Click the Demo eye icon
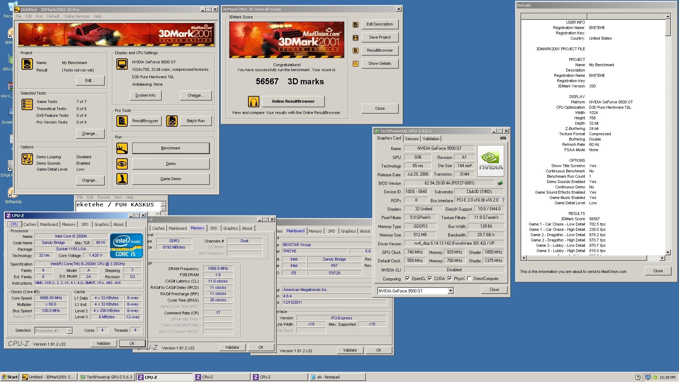Viewport: 679px width, 382px height. click(122, 164)
